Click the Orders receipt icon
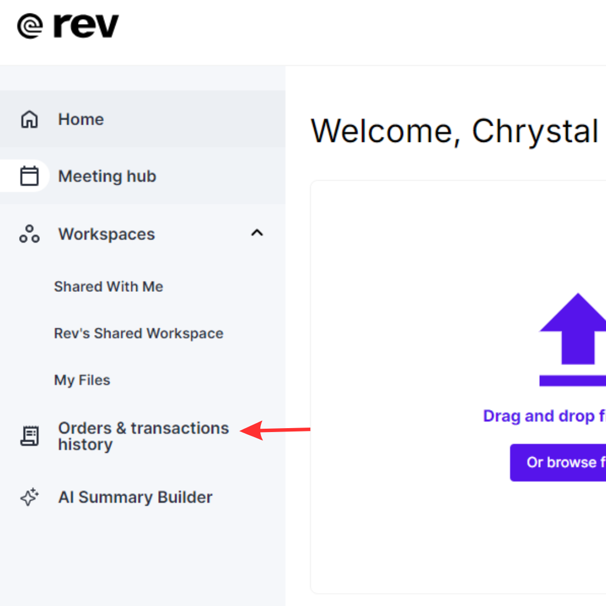 click(29, 436)
